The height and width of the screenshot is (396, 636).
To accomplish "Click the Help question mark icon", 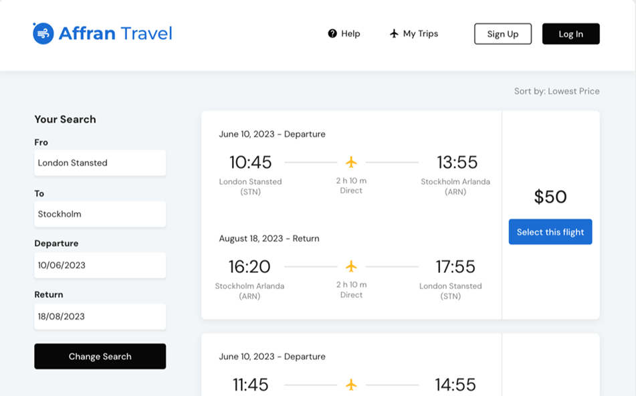I will point(332,33).
